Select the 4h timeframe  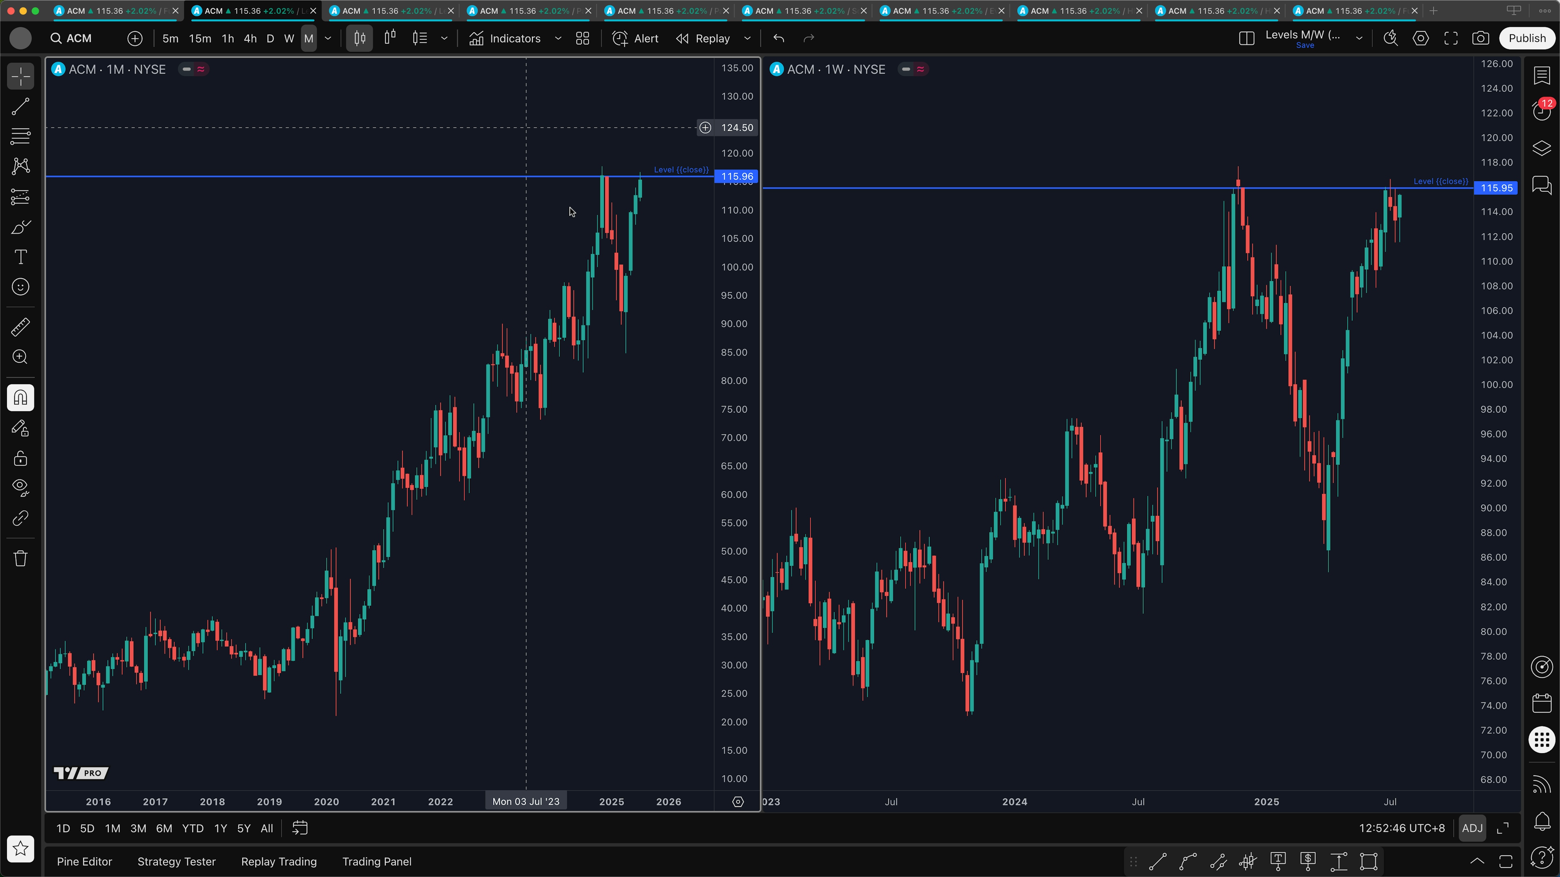click(250, 39)
